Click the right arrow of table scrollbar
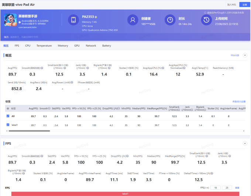The height and width of the screenshot is (196, 251). tap(244, 131)
